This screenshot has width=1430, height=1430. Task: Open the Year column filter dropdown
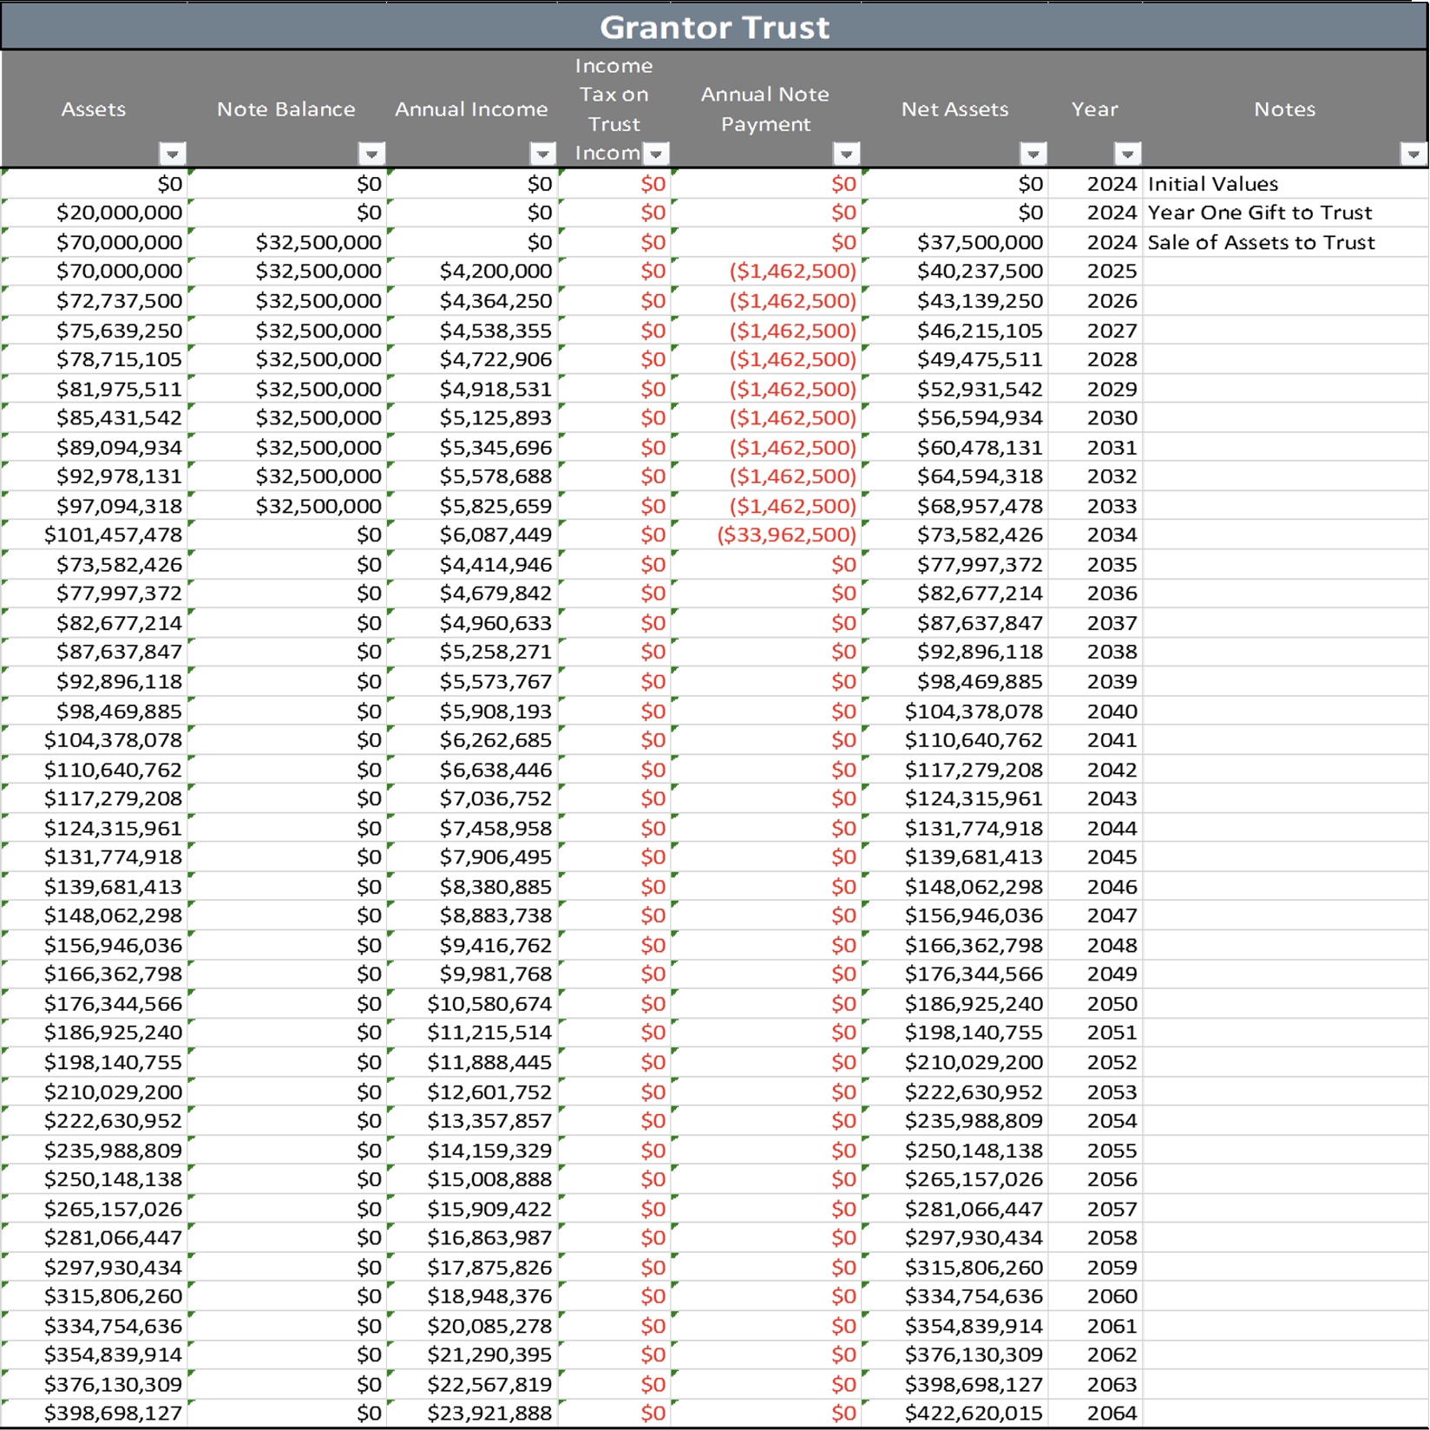[x=1127, y=154]
